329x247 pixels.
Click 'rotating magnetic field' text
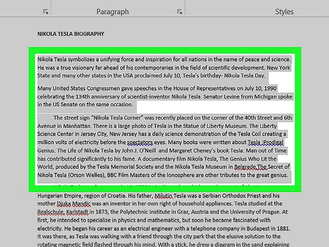[x=65, y=245]
